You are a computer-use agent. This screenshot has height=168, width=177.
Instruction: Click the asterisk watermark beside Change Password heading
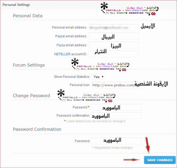point(61,94)
